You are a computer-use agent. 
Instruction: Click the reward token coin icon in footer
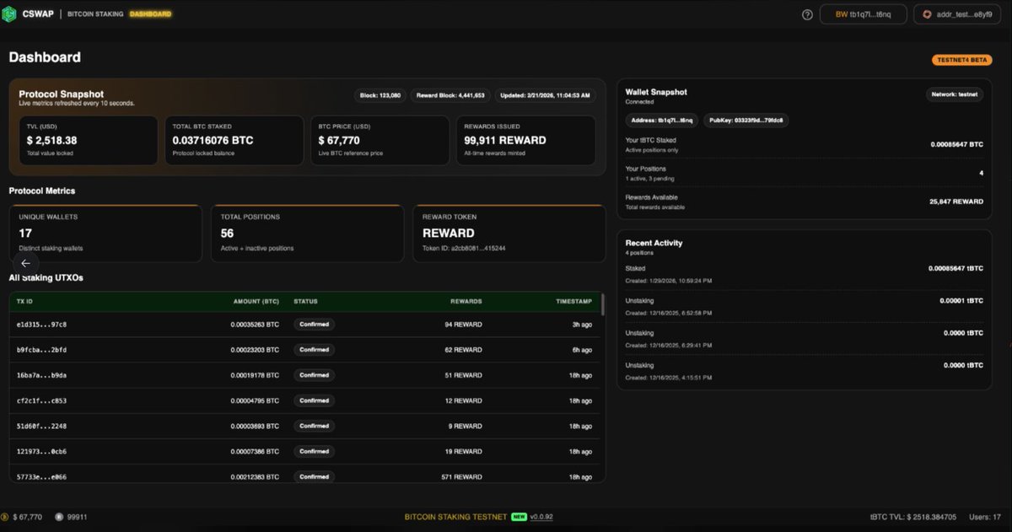pos(59,517)
